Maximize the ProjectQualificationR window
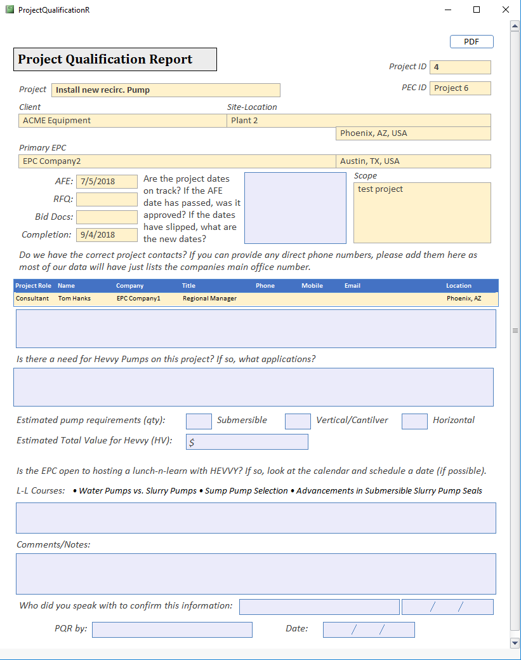The image size is (521, 660). (x=477, y=10)
